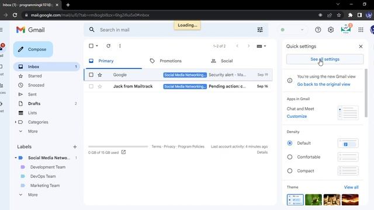374x210 pixels.
Task: Open browser extensions puzzle icon
Action: 350,15
